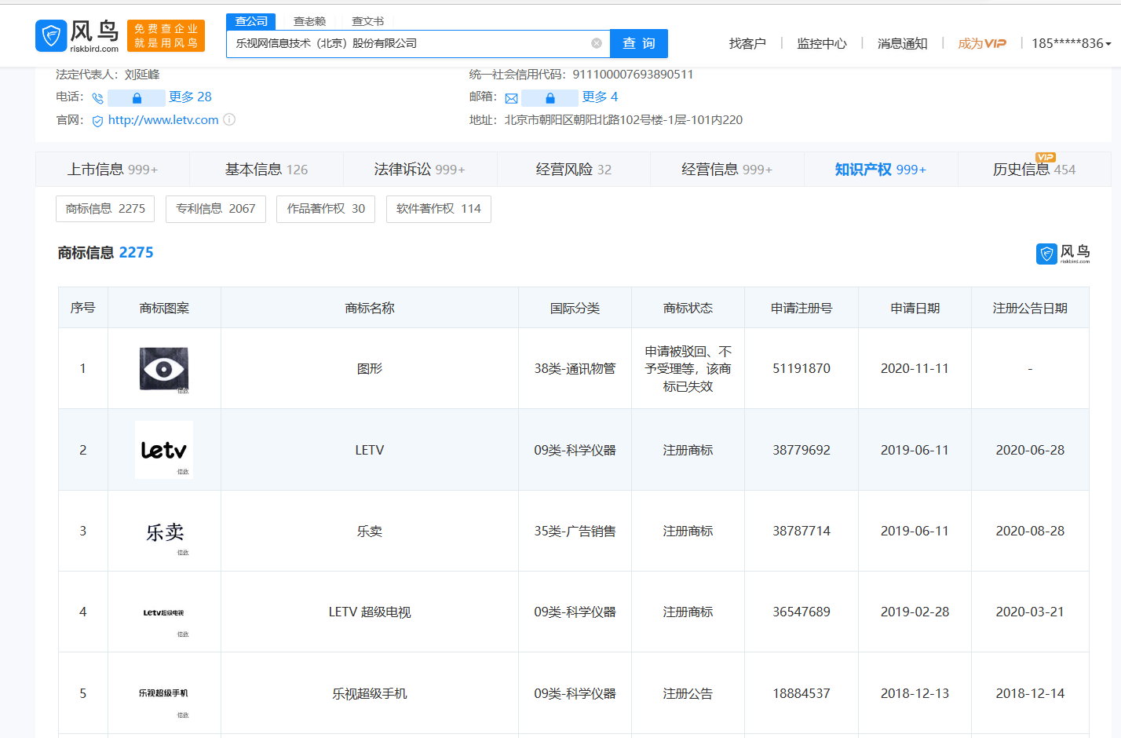Viewport: 1121px width, 738px height.
Task: Click trademark name LETV 超级电视
Action: click(x=370, y=612)
